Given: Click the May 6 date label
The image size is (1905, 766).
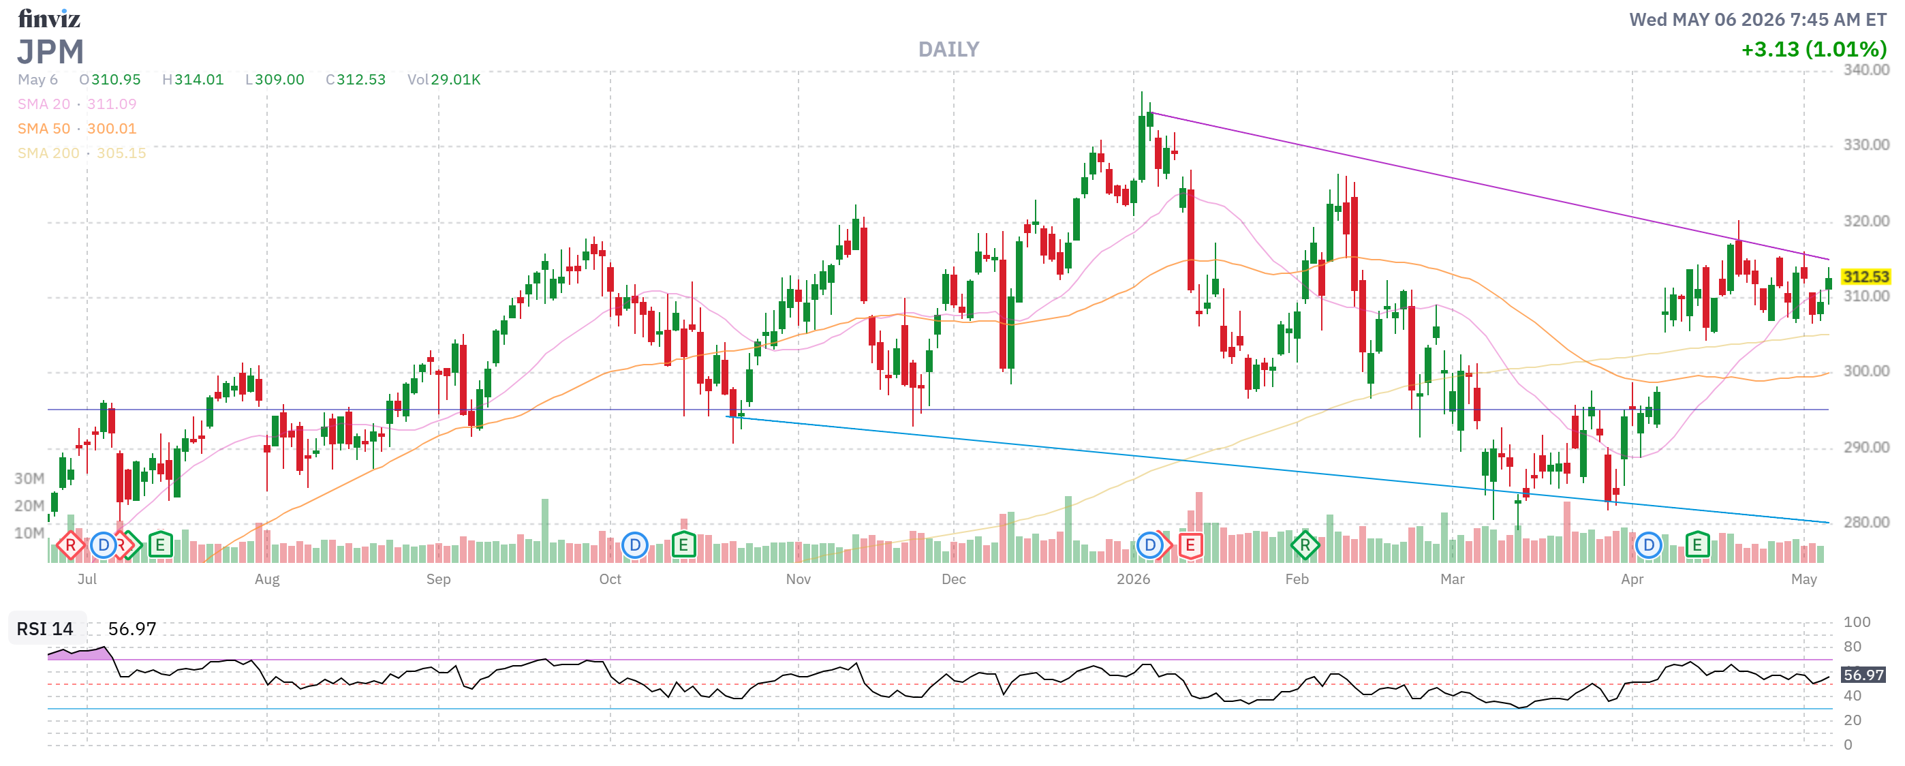Looking at the screenshot, I should point(37,80).
